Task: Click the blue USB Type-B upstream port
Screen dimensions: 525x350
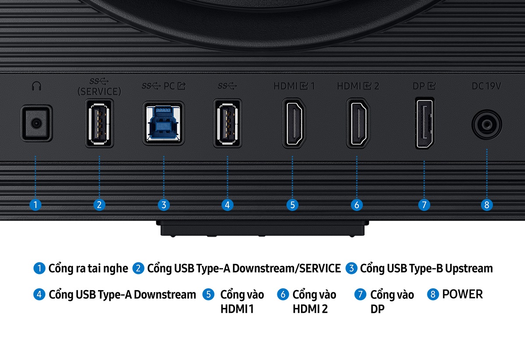Action: coord(164,123)
